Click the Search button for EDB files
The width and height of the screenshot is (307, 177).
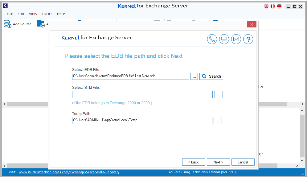click(x=211, y=76)
